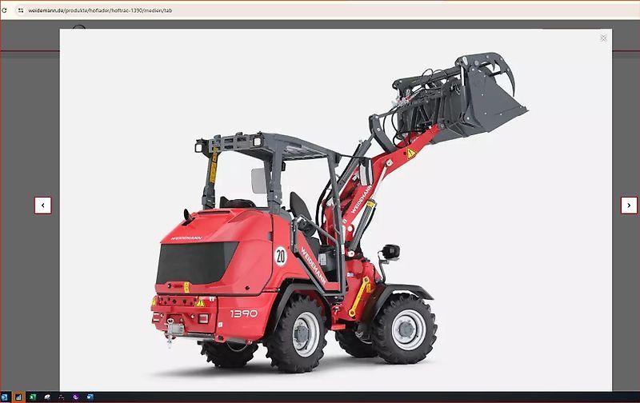640x403 pixels.
Task: Close the image lightbox with the X
Action: tap(603, 38)
